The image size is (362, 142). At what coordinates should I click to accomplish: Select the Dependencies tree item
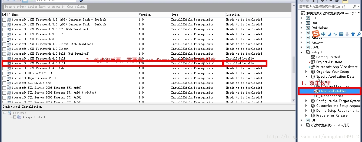click(x=332, y=96)
